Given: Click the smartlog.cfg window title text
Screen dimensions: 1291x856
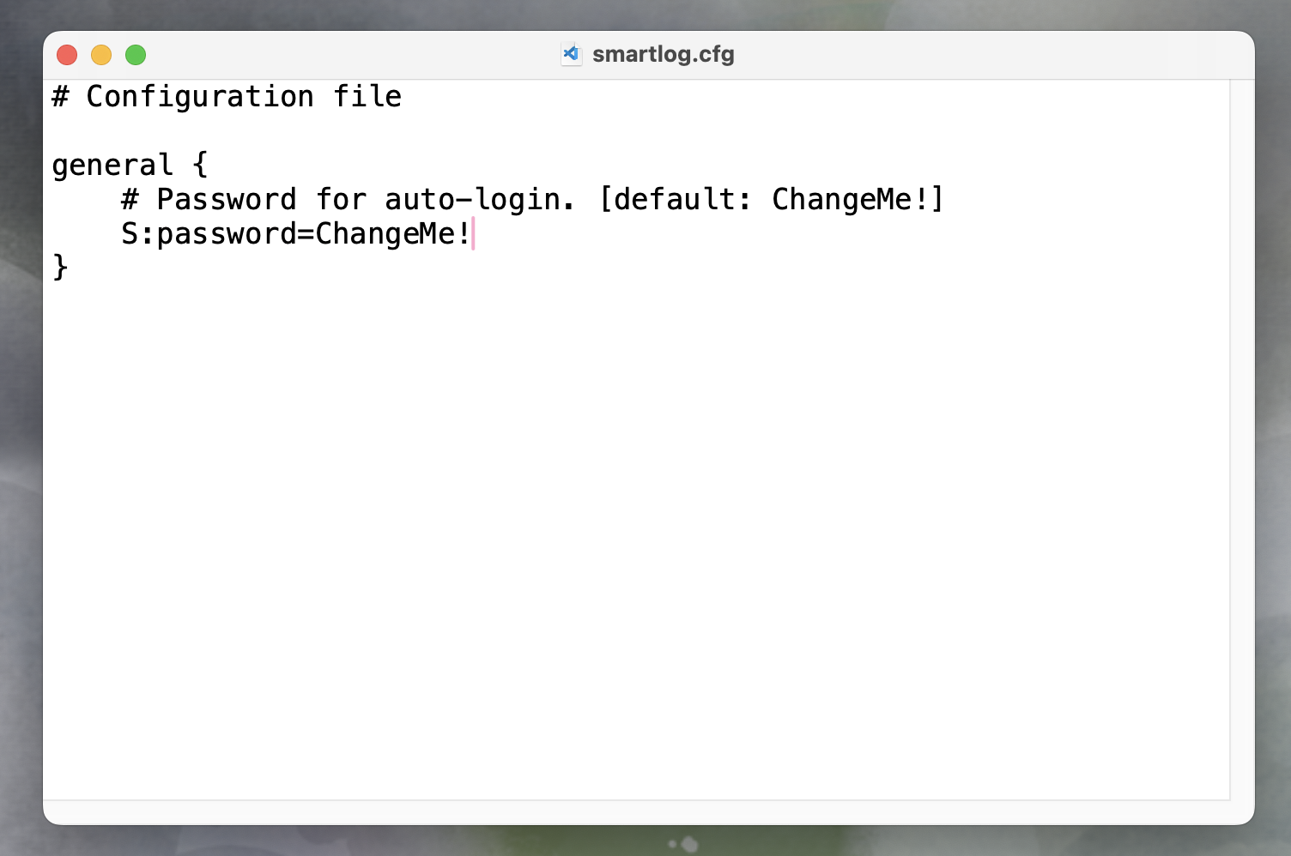Looking at the screenshot, I should pyautogui.click(x=663, y=54).
